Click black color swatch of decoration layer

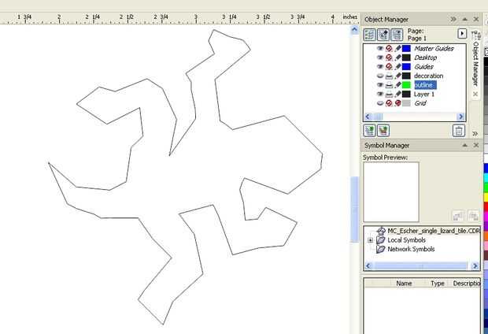(406, 76)
